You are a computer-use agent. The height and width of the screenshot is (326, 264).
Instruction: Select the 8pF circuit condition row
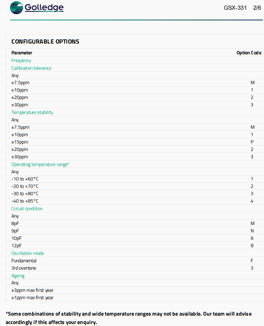coord(16,223)
